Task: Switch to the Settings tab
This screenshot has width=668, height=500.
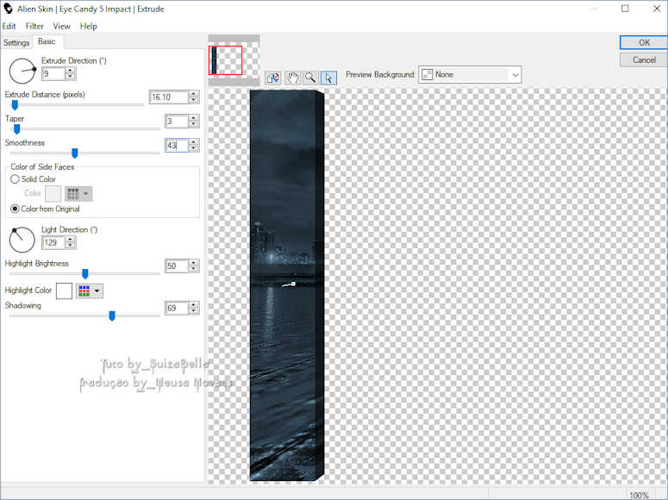Action: 16,42
